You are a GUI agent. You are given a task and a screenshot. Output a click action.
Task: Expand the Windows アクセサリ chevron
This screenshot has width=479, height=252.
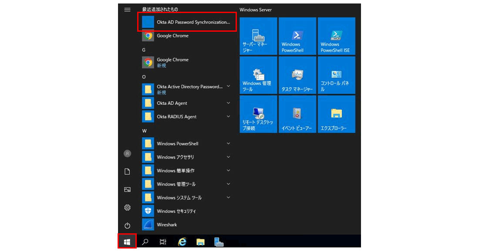pos(228,157)
